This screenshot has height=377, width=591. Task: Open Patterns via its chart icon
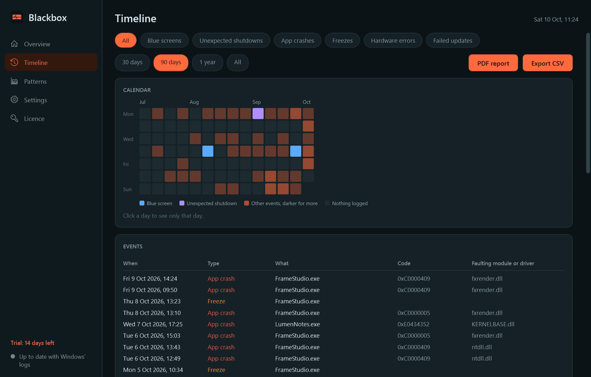coord(14,81)
